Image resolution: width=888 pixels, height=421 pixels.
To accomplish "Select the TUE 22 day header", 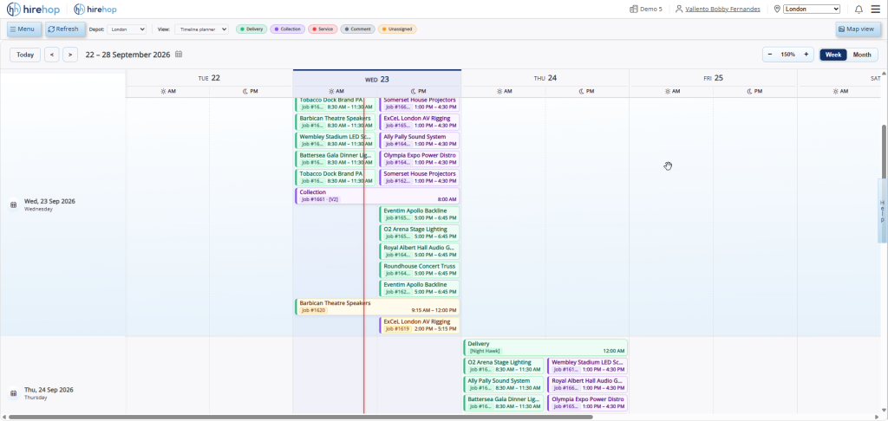I will click(209, 78).
